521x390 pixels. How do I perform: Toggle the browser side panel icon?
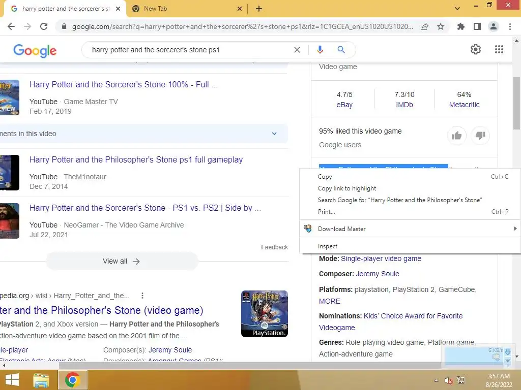(x=477, y=26)
